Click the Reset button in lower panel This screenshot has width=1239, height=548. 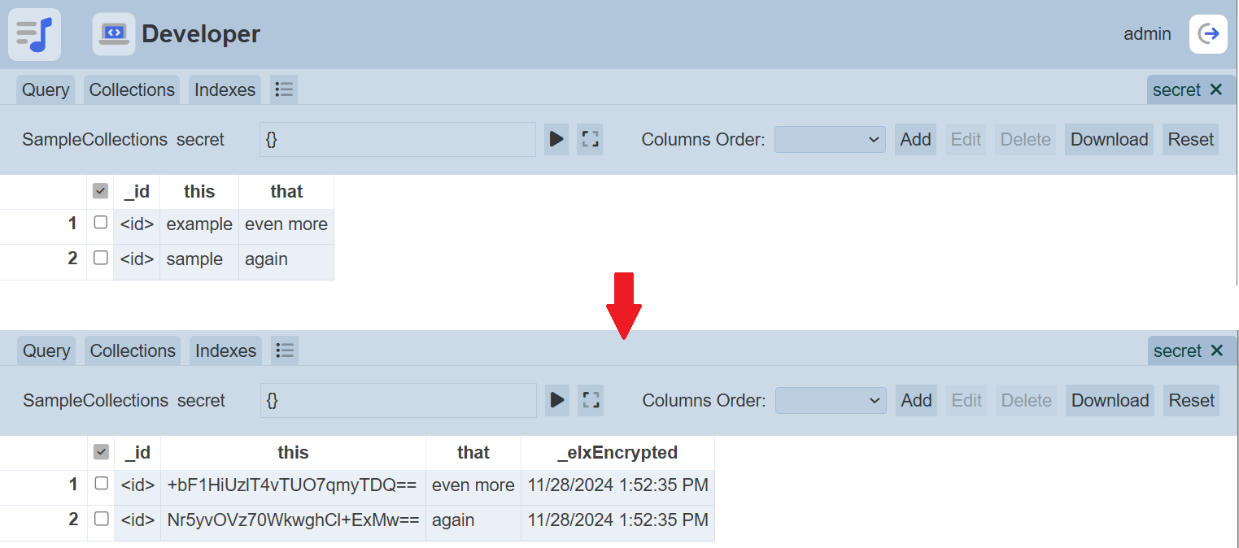(1192, 400)
